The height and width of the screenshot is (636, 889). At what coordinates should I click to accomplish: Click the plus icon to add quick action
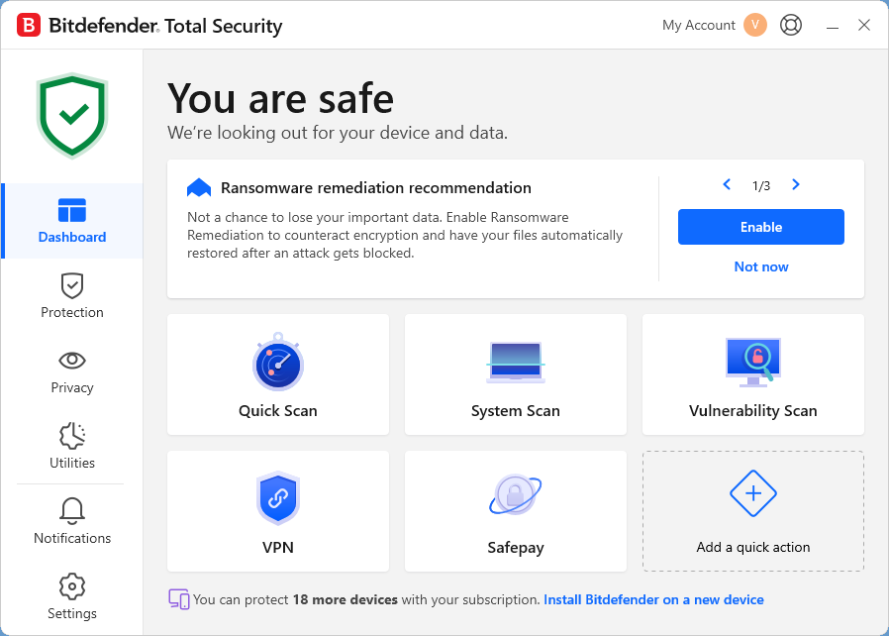[753, 493]
